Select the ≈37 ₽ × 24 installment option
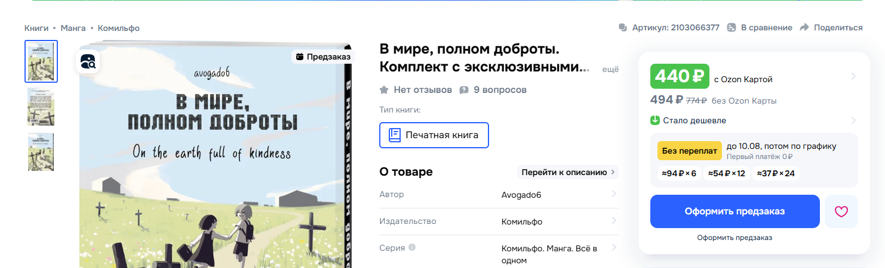The height and width of the screenshot is (268, 885). [x=776, y=173]
